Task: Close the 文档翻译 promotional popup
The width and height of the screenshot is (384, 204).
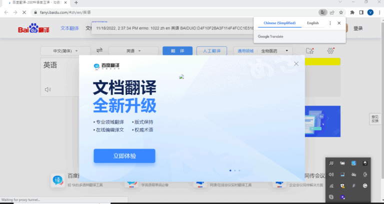Action: pos(296,63)
